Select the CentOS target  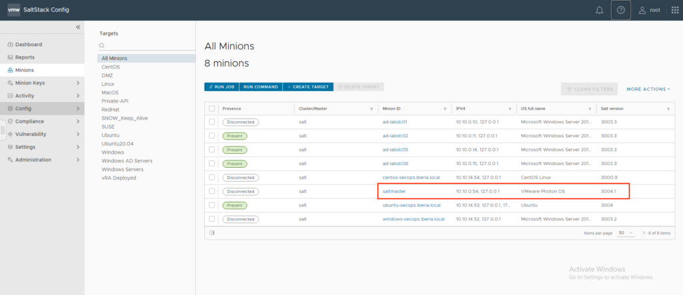coord(111,67)
